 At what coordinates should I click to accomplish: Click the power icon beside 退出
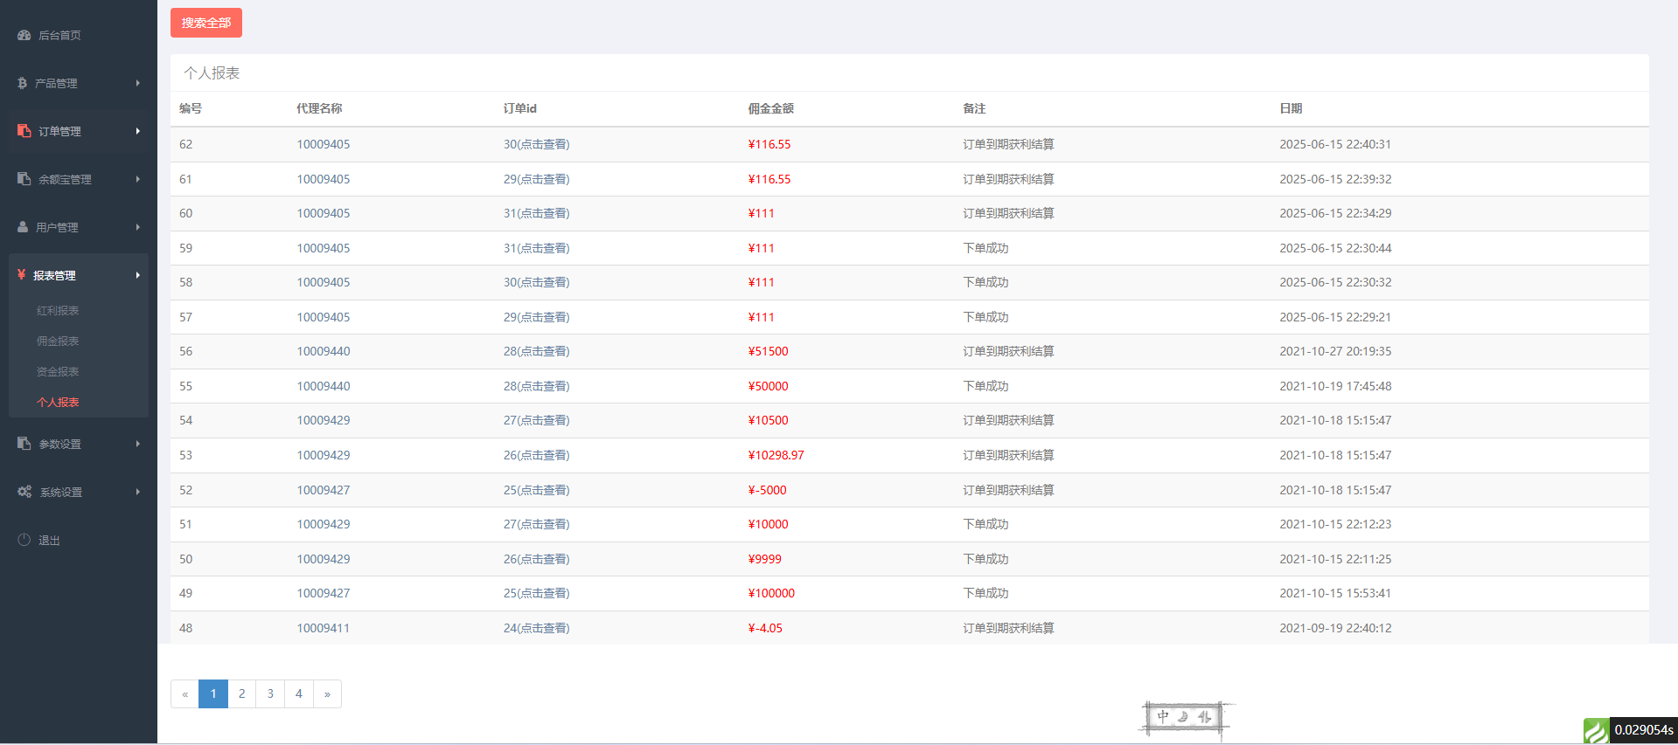tap(24, 540)
